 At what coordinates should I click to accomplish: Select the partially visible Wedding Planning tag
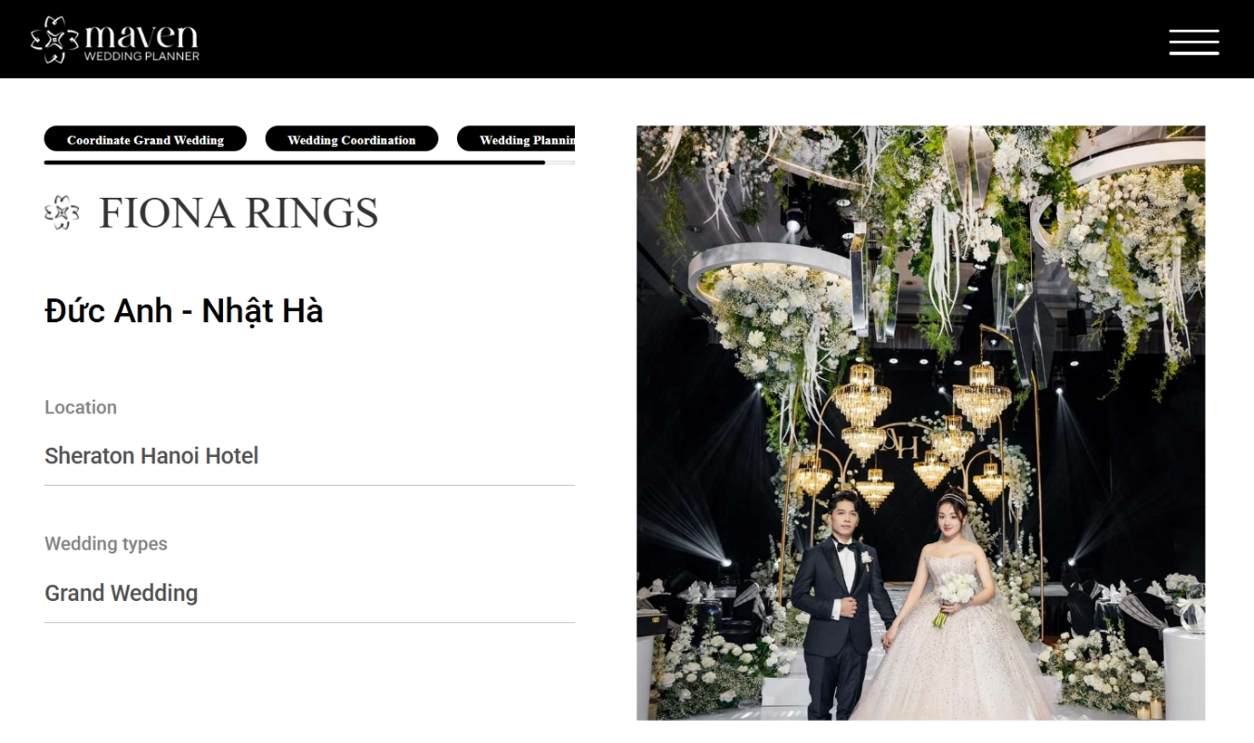pos(516,139)
